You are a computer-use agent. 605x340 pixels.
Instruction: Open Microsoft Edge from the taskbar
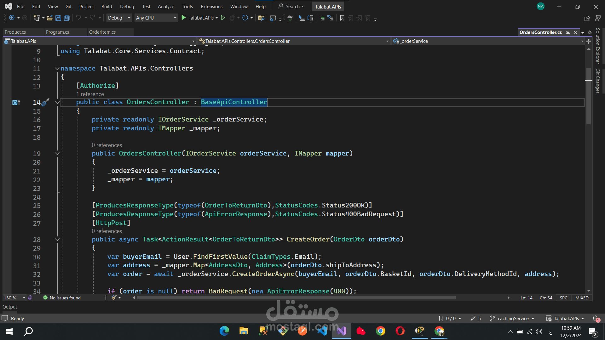[224, 331]
